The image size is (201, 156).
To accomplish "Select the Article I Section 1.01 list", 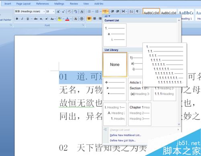I will (x=139, y=89).
